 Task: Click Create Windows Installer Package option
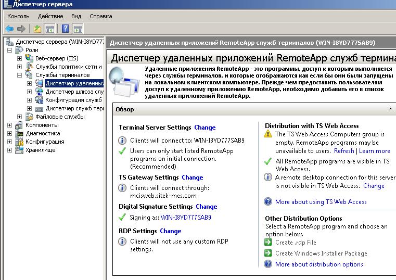pyautogui.click(x=321, y=253)
